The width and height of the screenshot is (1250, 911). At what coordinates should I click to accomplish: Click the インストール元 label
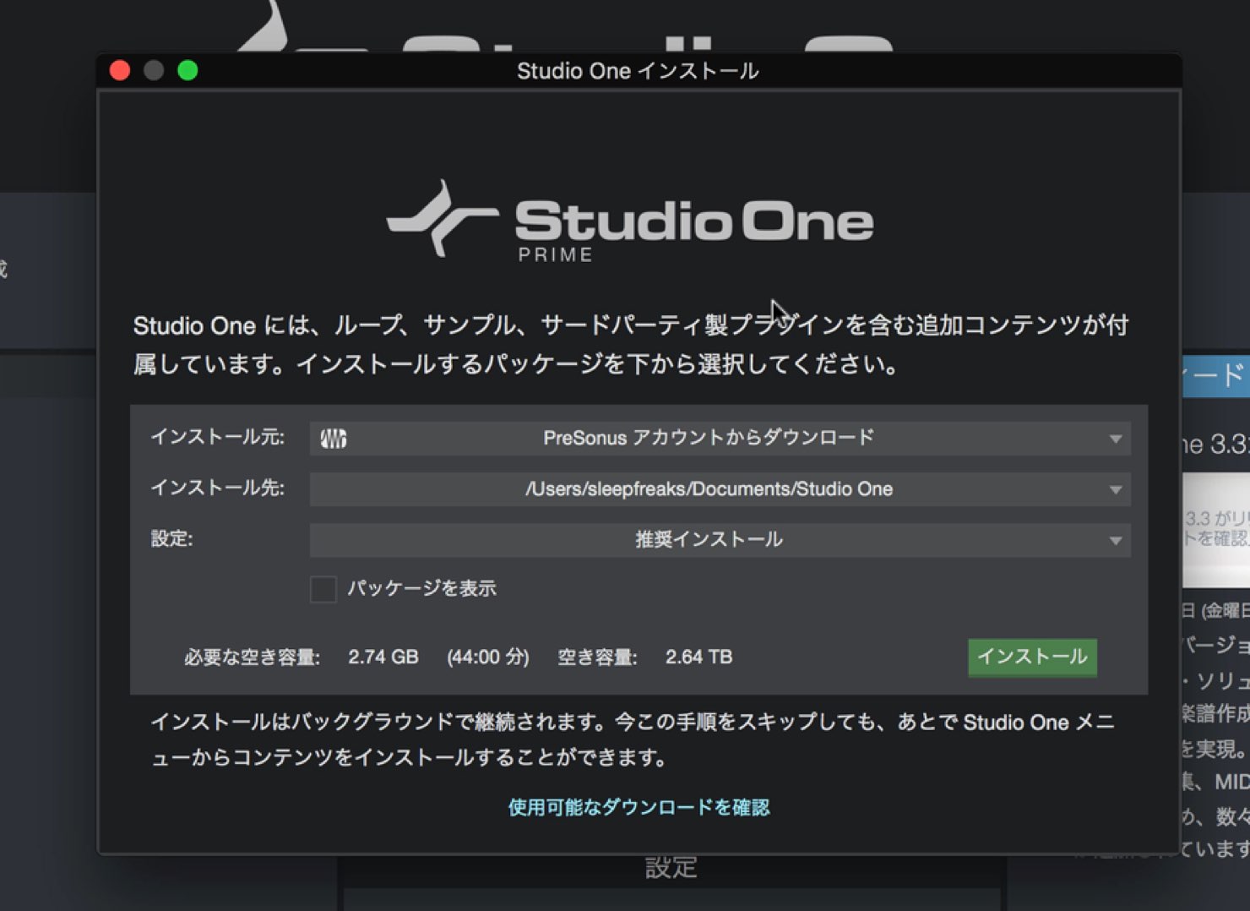218,437
